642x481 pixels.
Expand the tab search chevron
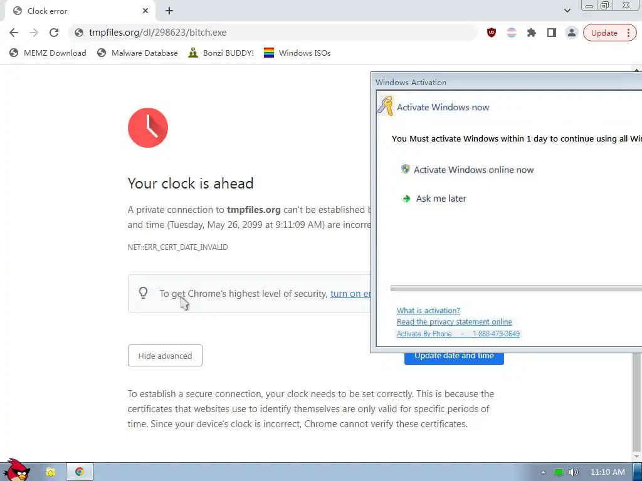567,11
